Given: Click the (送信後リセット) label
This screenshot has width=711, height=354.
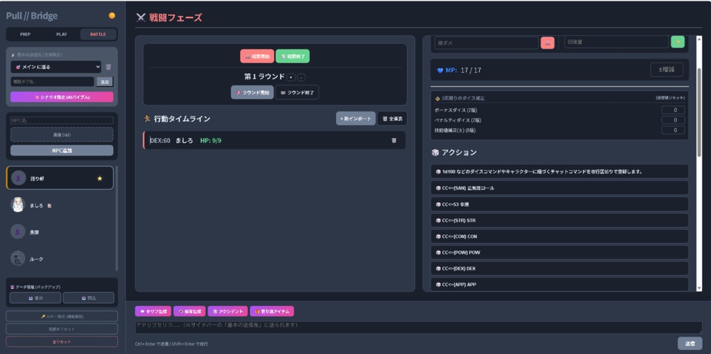Looking at the screenshot, I should click(x=670, y=98).
